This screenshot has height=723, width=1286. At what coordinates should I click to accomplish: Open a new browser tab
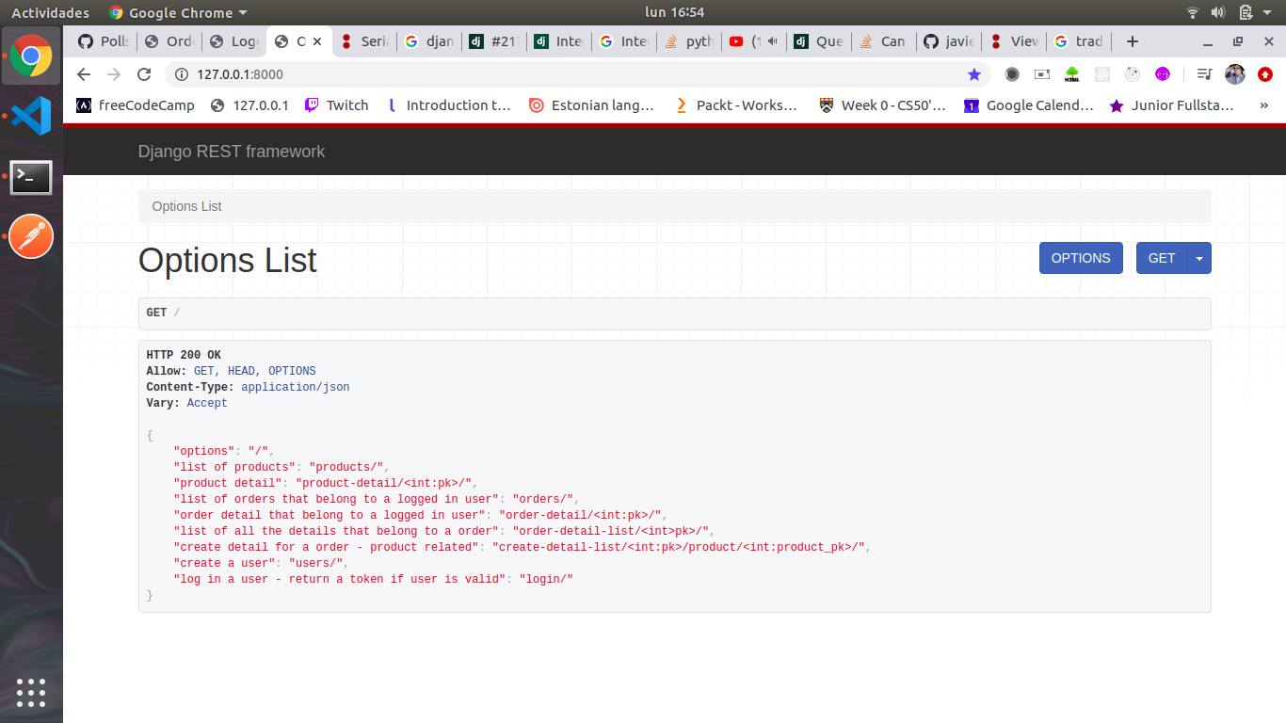pos(1133,41)
